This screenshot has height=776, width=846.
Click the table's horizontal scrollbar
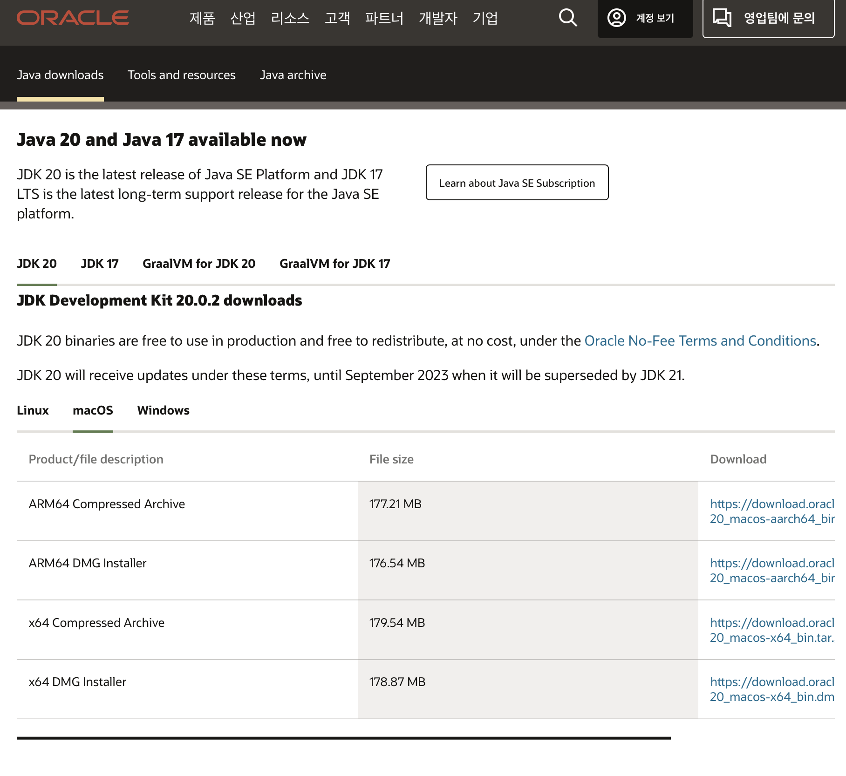click(x=344, y=738)
